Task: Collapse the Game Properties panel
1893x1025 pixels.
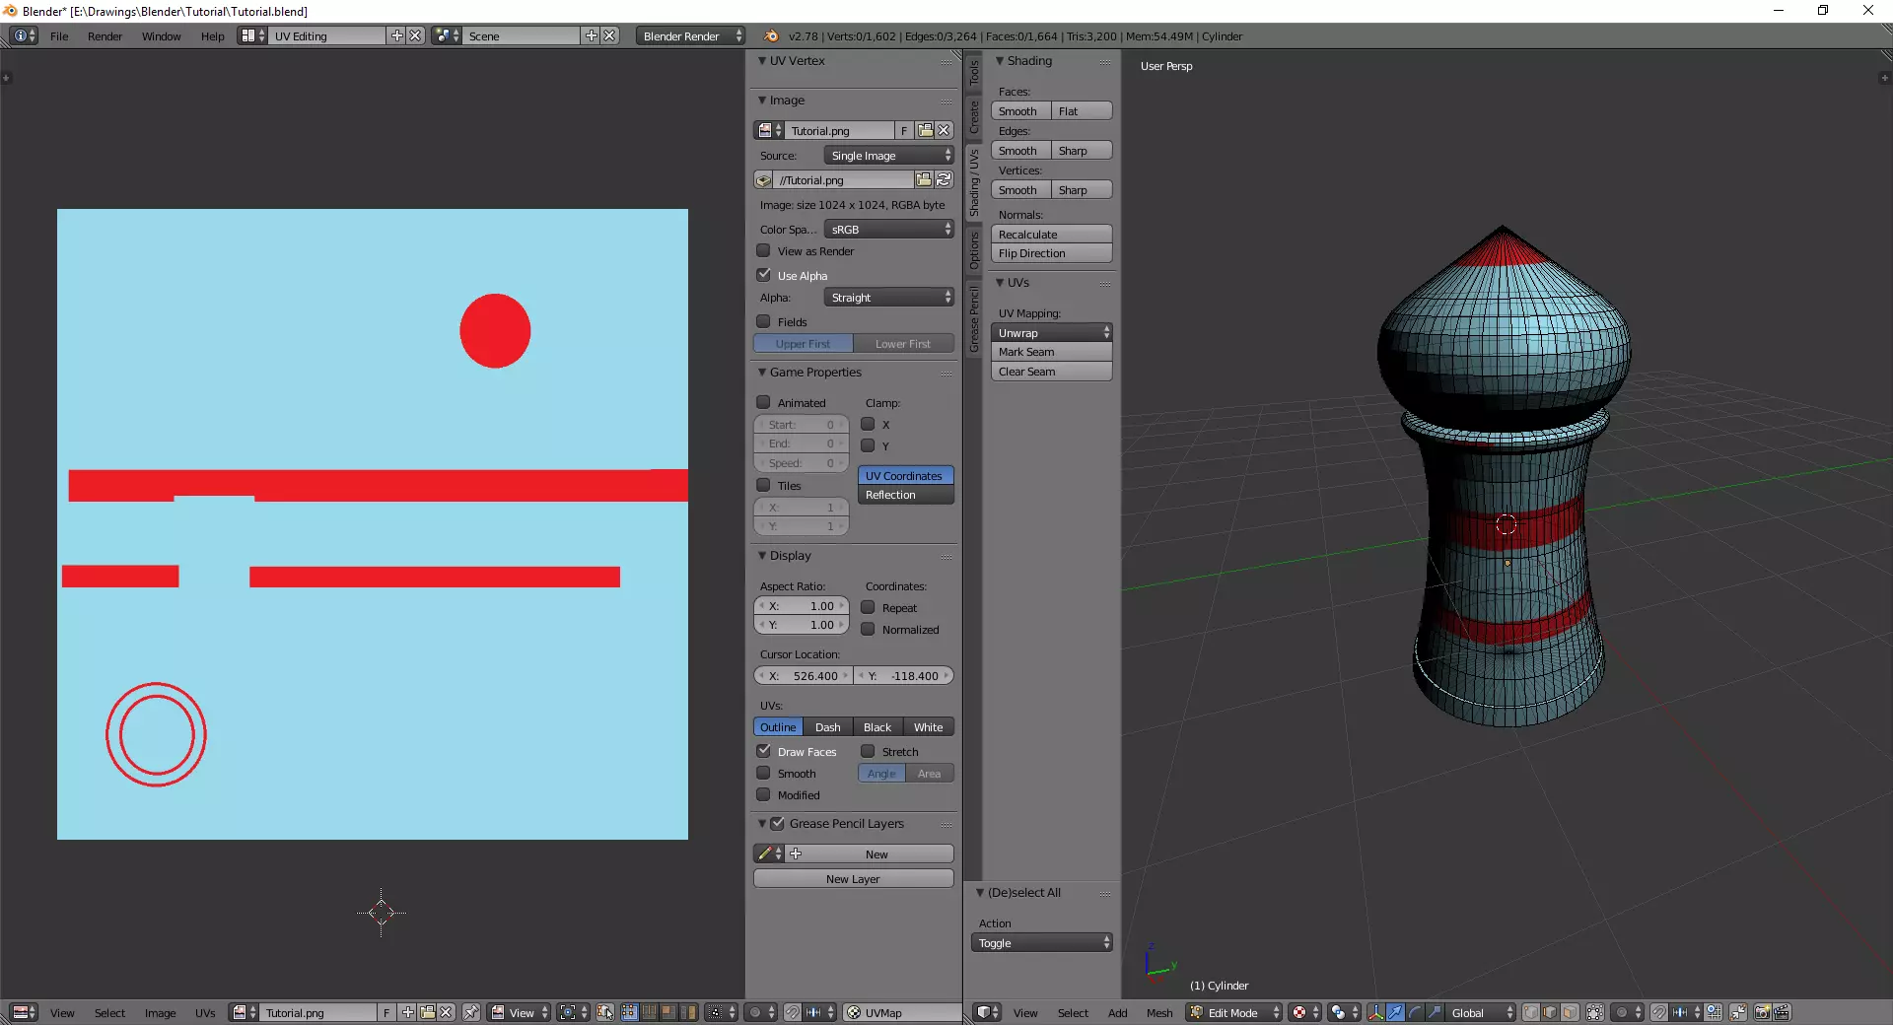Action: (814, 373)
